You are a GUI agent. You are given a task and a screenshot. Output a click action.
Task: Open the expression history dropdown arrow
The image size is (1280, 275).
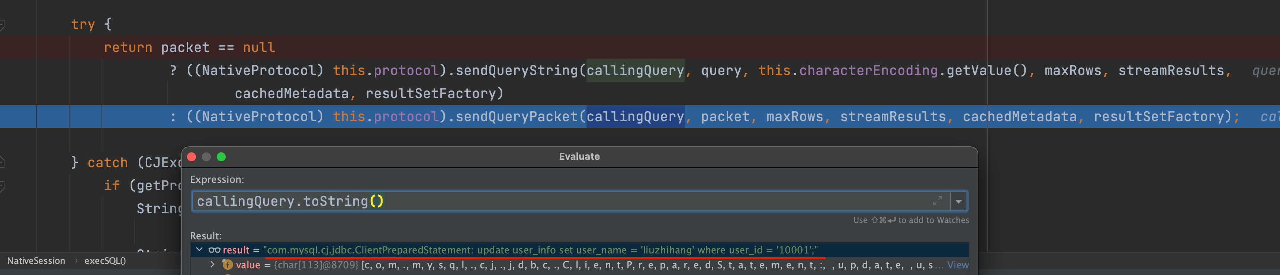(958, 201)
